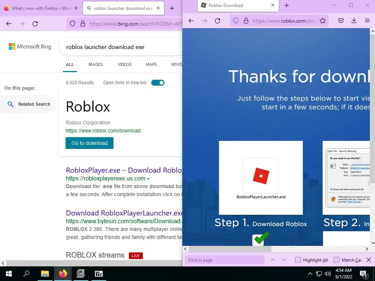Viewport: 375px width, 281px height.
Task: Open Firefox downloads panel
Action: point(354,21)
